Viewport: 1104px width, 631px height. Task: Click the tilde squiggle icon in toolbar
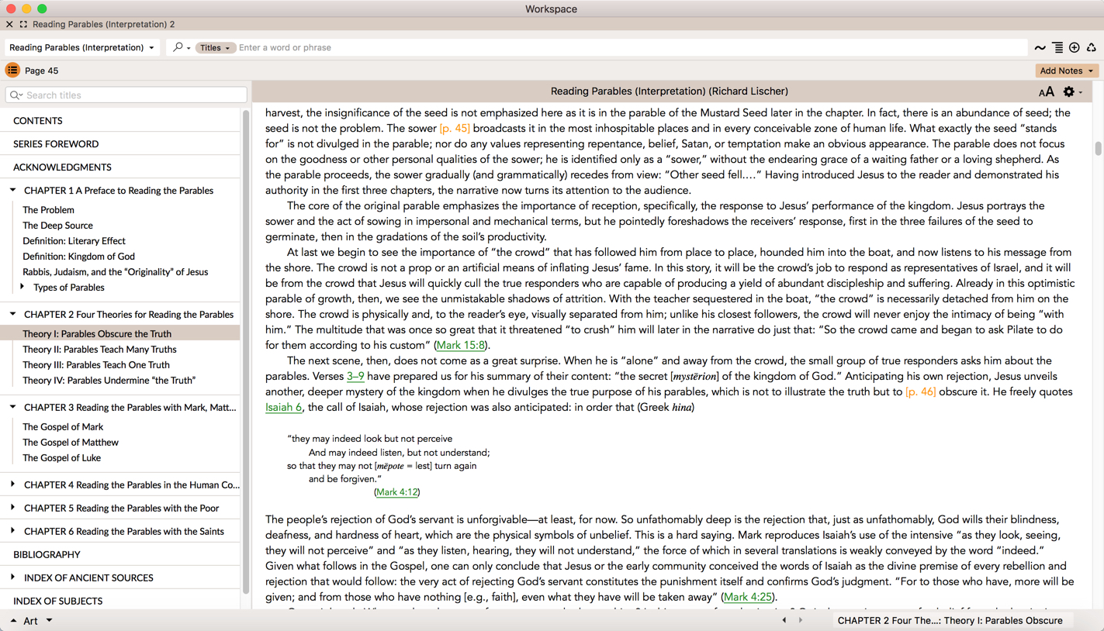[x=1040, y=48]
